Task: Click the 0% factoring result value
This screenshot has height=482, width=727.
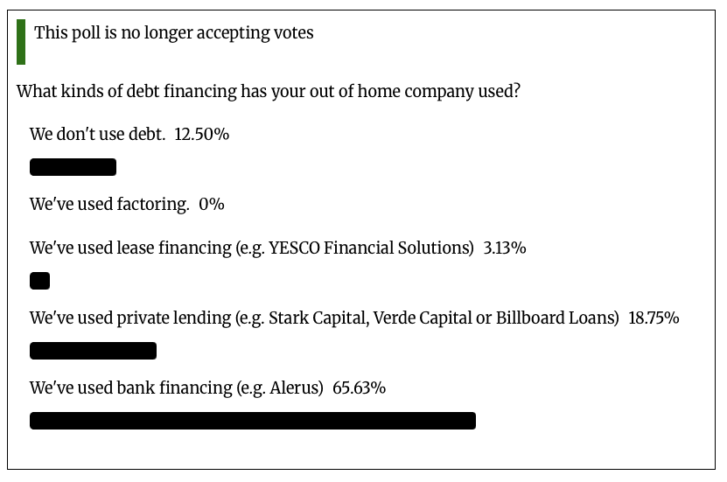Action: [x=212, y=205]
